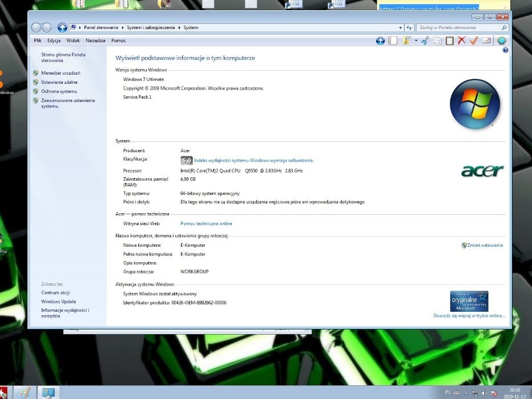The image size is (532, 399).
Task: Open Windows Update link
Action: click(x=58, y=302)
